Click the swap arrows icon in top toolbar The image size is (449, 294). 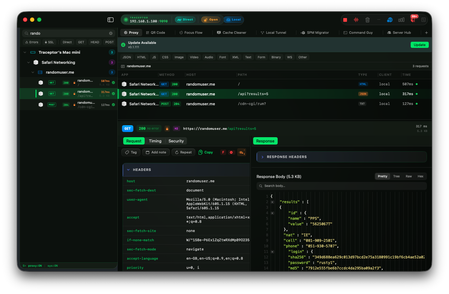click(424, 20)
